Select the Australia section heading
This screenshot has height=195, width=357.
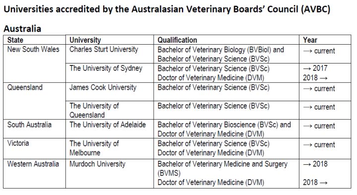click(x=22, y=29)
